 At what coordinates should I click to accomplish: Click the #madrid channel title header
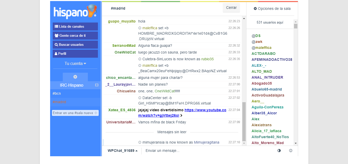click(x=118, y=8)
